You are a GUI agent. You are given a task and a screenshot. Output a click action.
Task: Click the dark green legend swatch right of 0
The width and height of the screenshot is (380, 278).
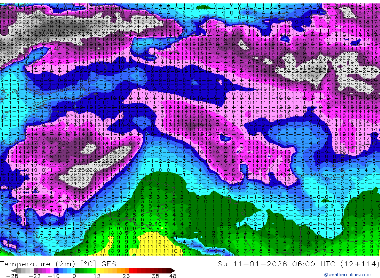coord(77,270)
